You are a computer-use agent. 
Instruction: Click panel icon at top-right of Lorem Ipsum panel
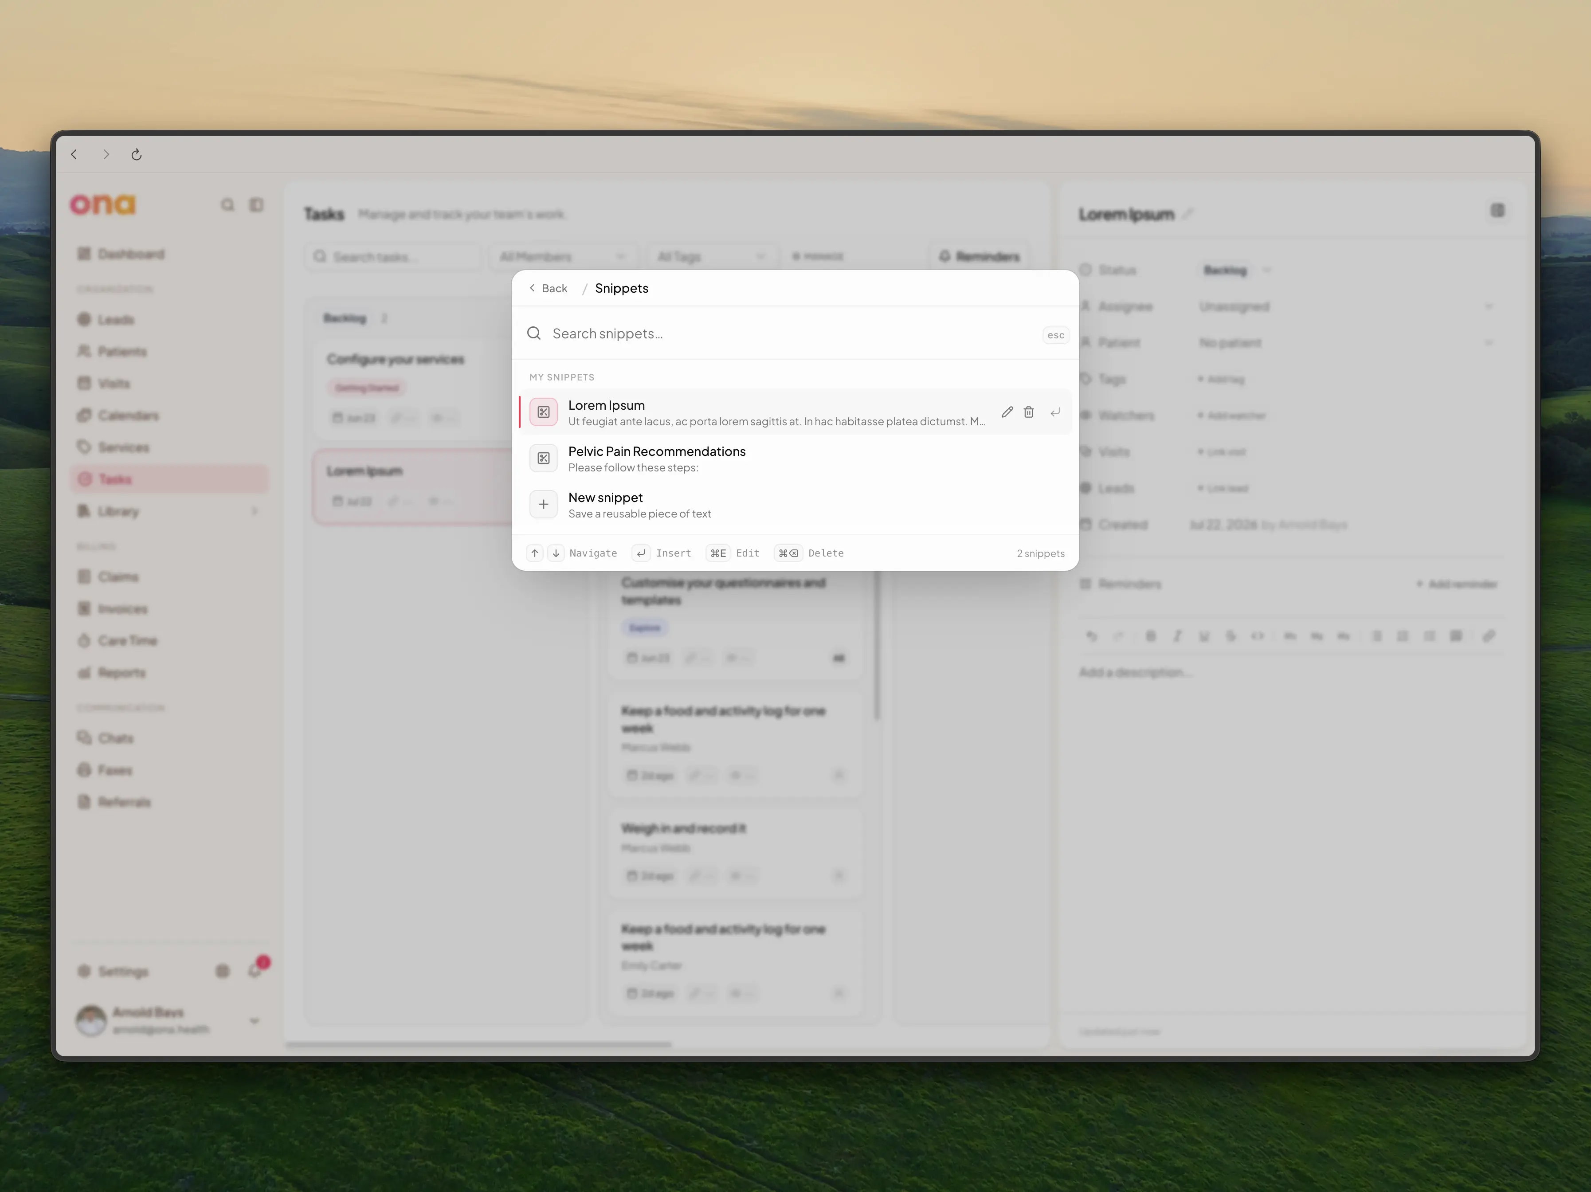pos(1497,211)
